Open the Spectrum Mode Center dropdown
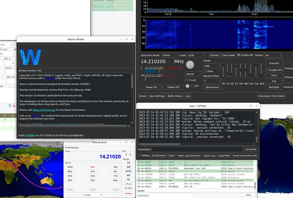Image resolution: width=293 pixels, height=198 pixels. tap(170, 55)
